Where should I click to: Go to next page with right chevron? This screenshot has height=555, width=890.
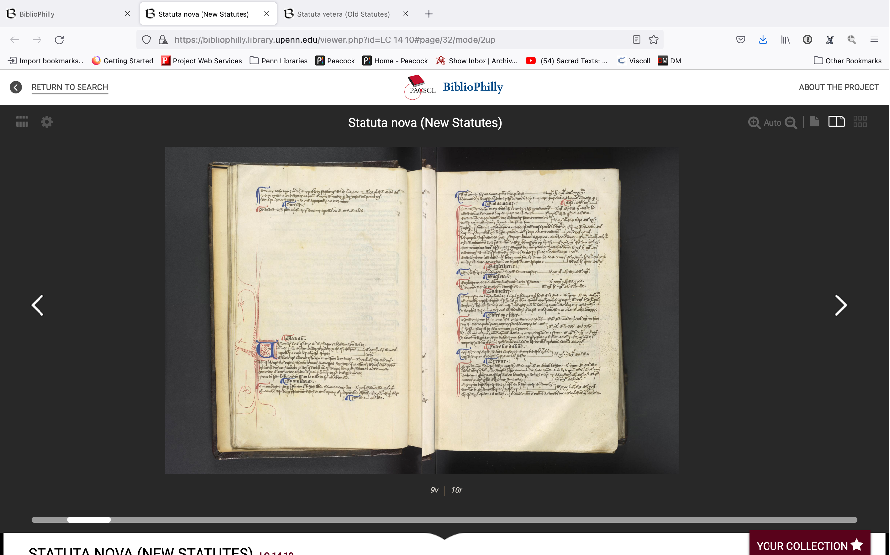(x=841, y=305)
